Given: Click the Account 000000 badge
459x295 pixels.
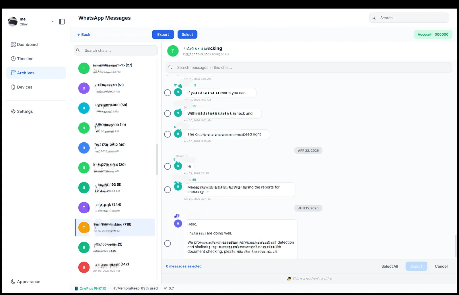Looking at the screenshot, I should tap(433, 34).
